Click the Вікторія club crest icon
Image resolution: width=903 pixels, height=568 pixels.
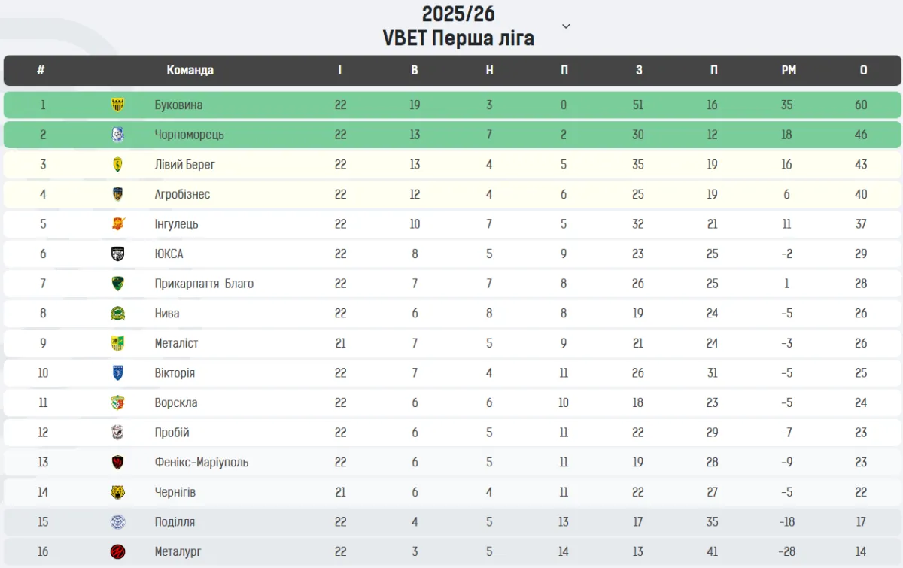point(117,372)
